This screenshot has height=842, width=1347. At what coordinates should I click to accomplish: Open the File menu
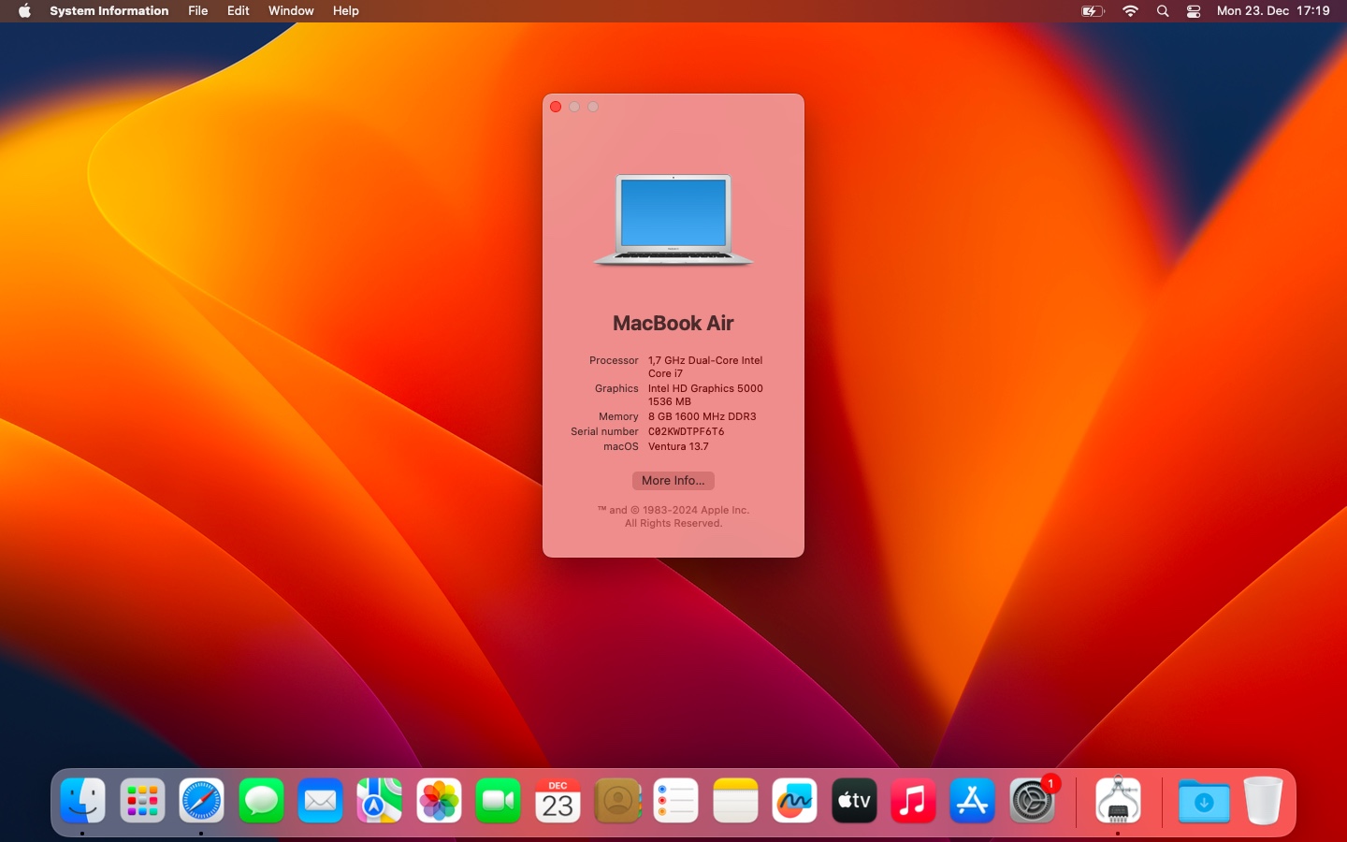[198, 11]
